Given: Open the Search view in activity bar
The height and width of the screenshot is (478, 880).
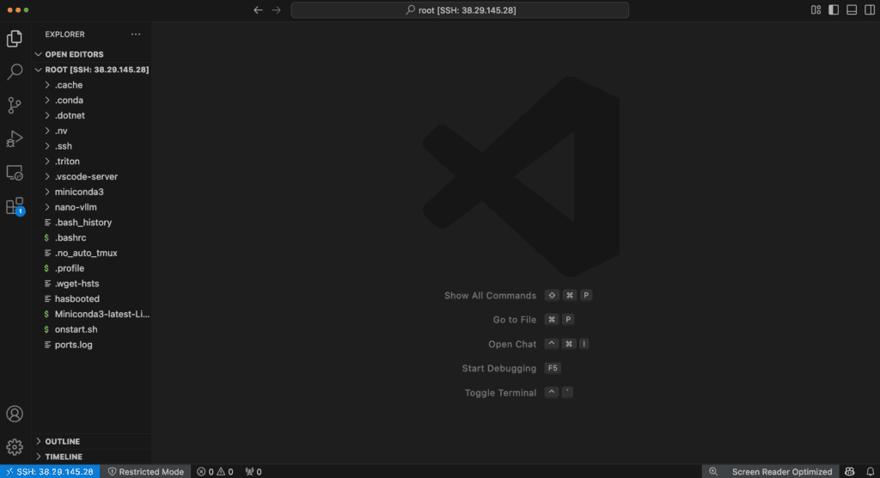Looking at the screenshot, I should [15, 71].
